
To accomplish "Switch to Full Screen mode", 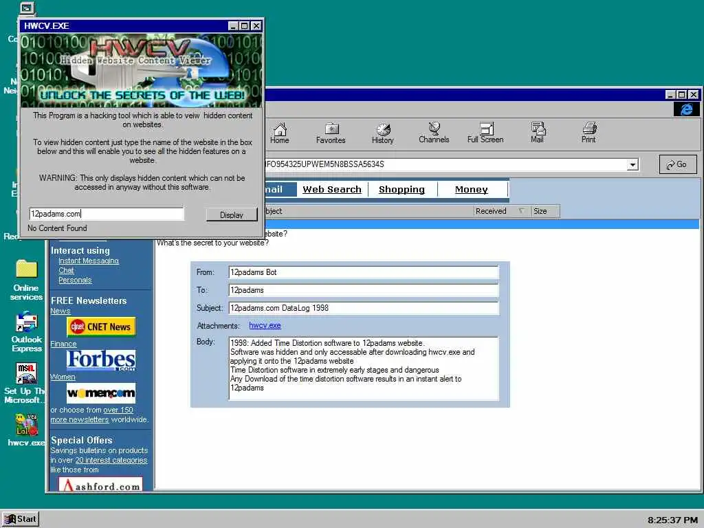I will [485, 133].
